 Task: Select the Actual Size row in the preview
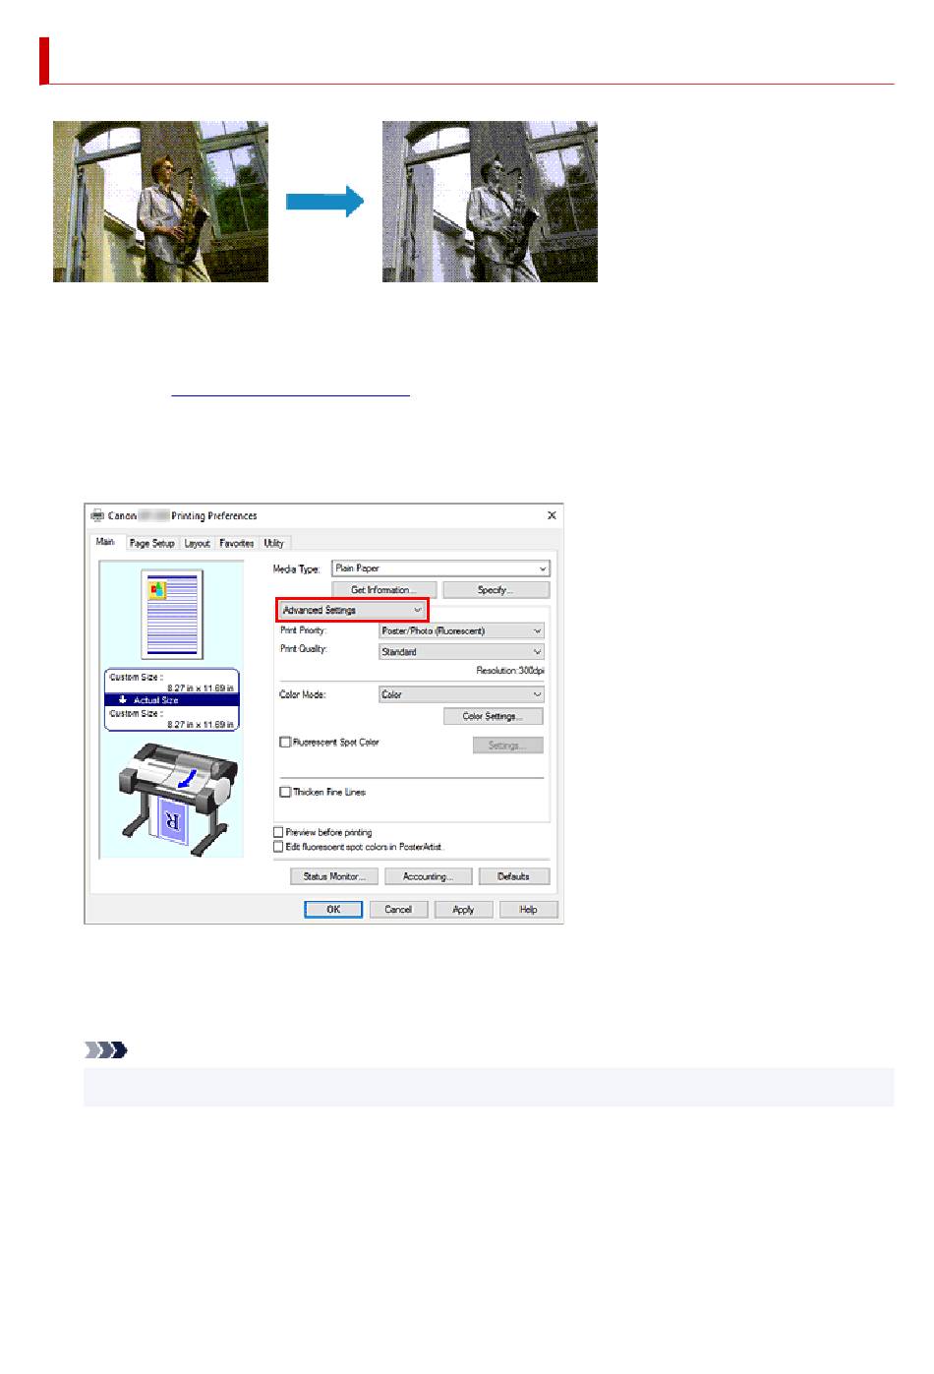click(172, 700)
